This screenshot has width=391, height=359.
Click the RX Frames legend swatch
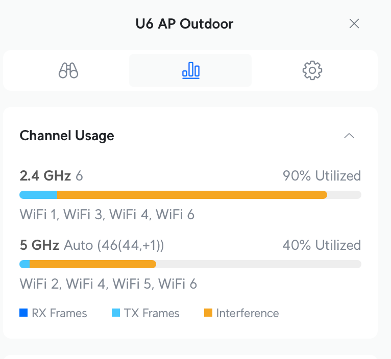(x=23, y=313)
